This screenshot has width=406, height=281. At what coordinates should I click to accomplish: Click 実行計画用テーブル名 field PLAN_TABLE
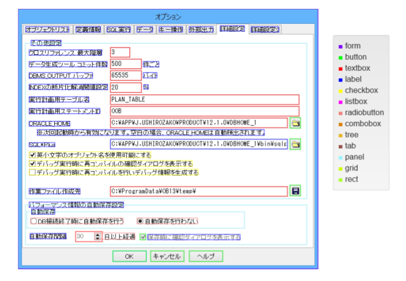[x=204, y=100]
